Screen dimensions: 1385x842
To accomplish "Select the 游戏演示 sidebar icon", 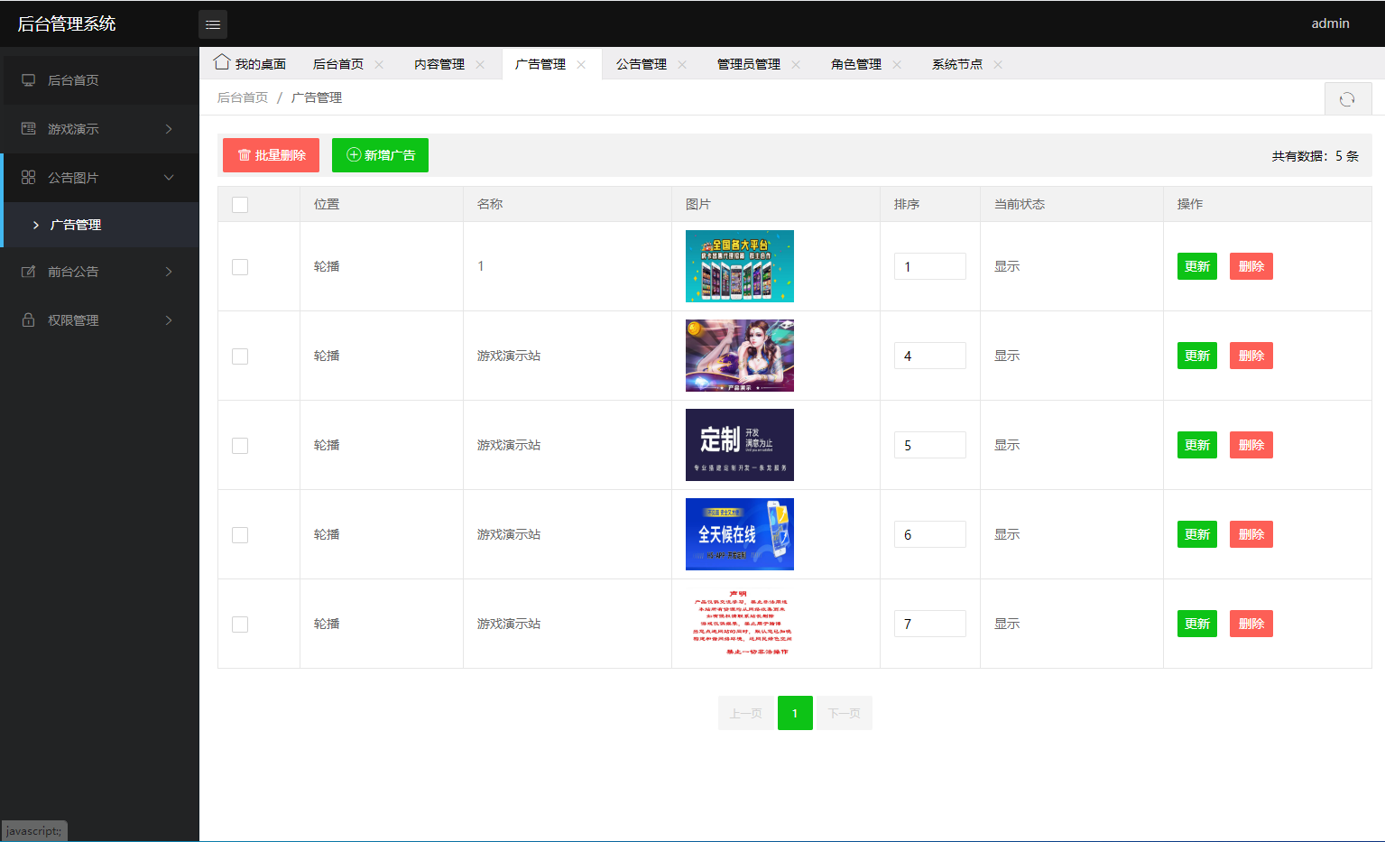I will tap(28, 128).
